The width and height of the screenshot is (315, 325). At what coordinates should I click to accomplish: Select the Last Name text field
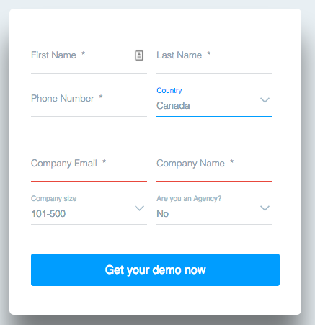point(214,58)
